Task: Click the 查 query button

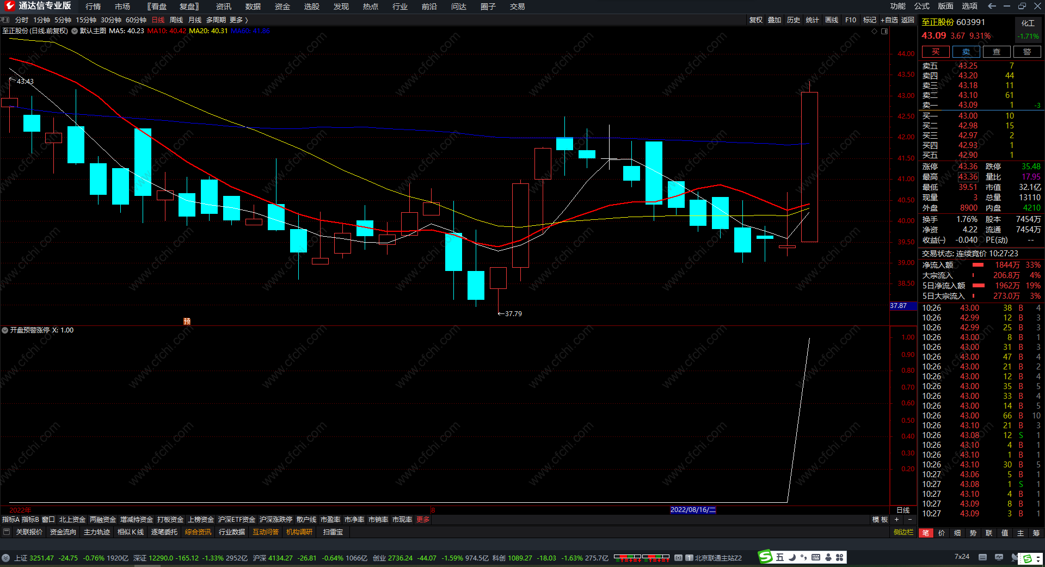Action: click(997, 52)
